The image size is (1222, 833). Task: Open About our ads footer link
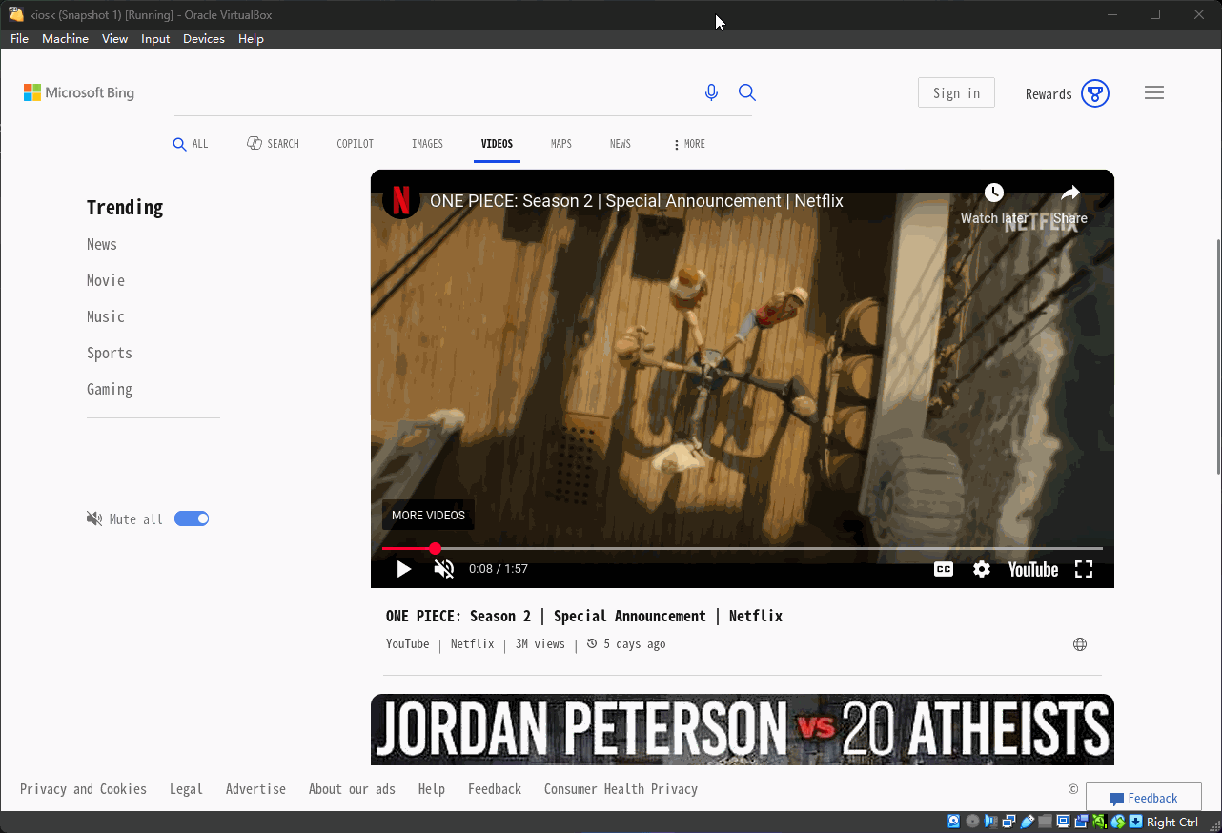tap(352, 789)
